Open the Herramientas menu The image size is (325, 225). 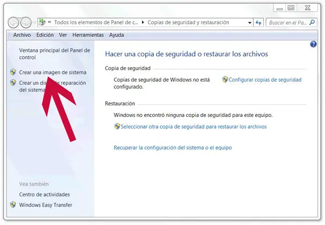pos(88,35)
